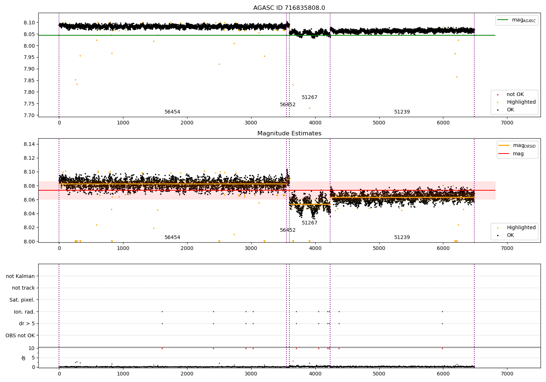Click the 'dr > 5' axis label
Image resolution: width=546 pixels, height=382 pixels.
27,324
